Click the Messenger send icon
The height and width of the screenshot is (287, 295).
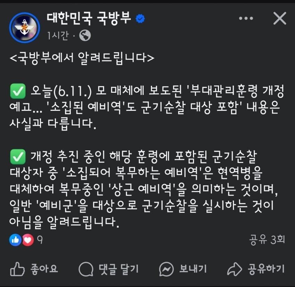point(166,269)
